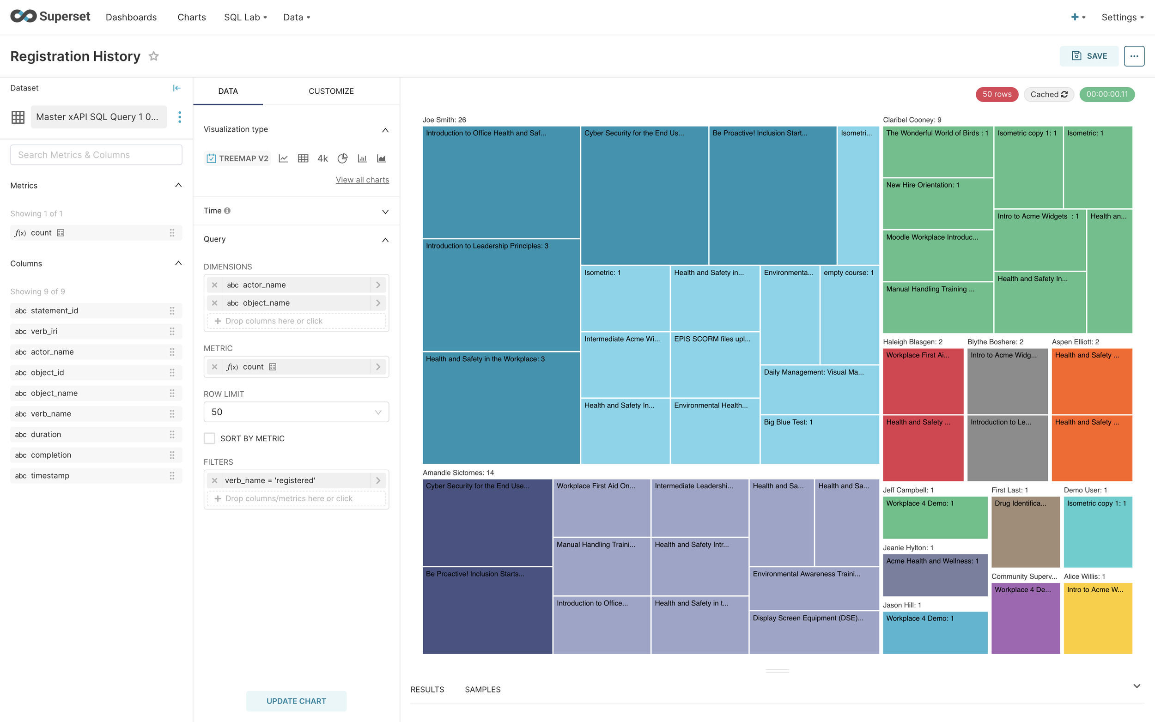Image resolution: width=1155 pixels, height=722 pixels.
Task: Open the View all charts link
Action: pyautogui.click(x=362, y=180)
